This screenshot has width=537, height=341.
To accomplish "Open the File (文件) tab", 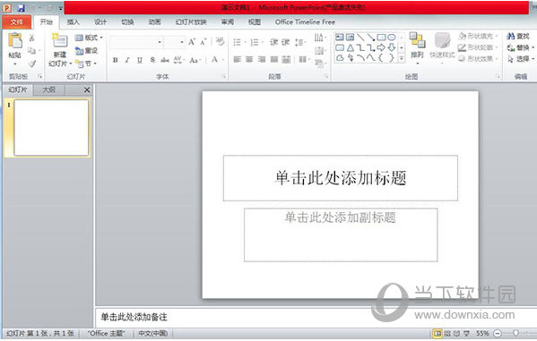I will coord(16,22).
